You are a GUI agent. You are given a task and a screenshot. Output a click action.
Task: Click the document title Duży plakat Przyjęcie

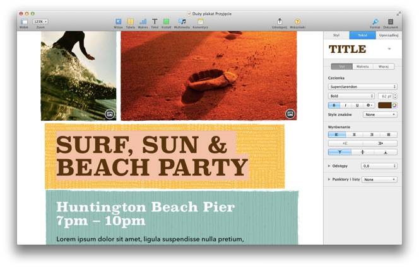[211, 14]
